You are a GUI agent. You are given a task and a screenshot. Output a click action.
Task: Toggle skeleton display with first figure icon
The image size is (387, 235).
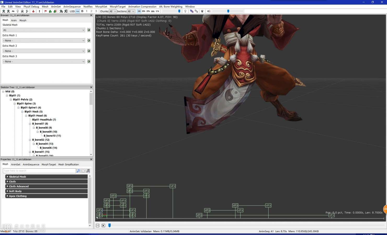4,11
